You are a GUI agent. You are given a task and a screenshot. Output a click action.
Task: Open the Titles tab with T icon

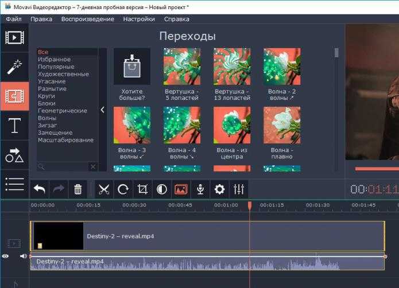(x=14, y=126)
